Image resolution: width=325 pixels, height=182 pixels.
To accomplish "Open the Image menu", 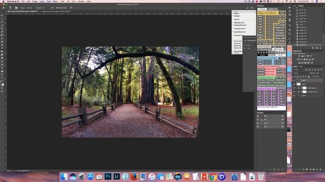I will point(35,1).
